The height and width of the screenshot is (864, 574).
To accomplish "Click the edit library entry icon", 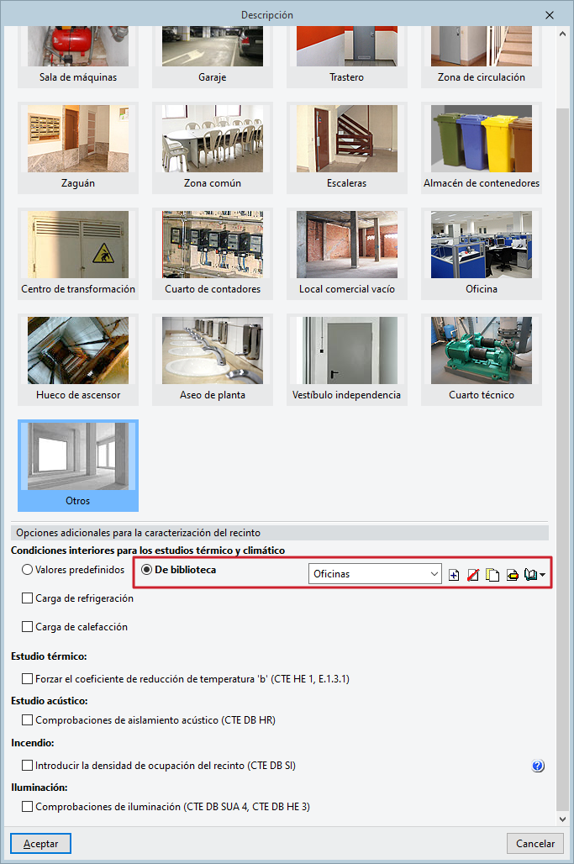I will (x=513, y=575).
